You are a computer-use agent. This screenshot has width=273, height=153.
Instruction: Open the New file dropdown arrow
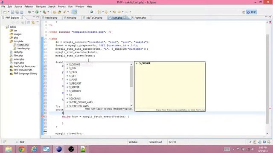coord(9,12)
